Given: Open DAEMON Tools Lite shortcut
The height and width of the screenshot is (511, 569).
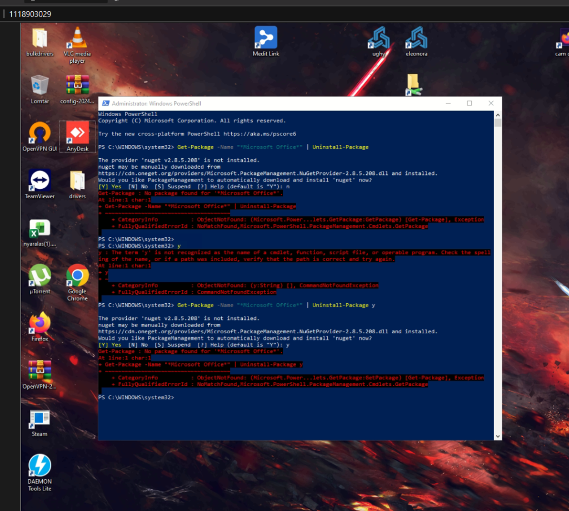Looking at the screenshot, I should coord(39,466).
